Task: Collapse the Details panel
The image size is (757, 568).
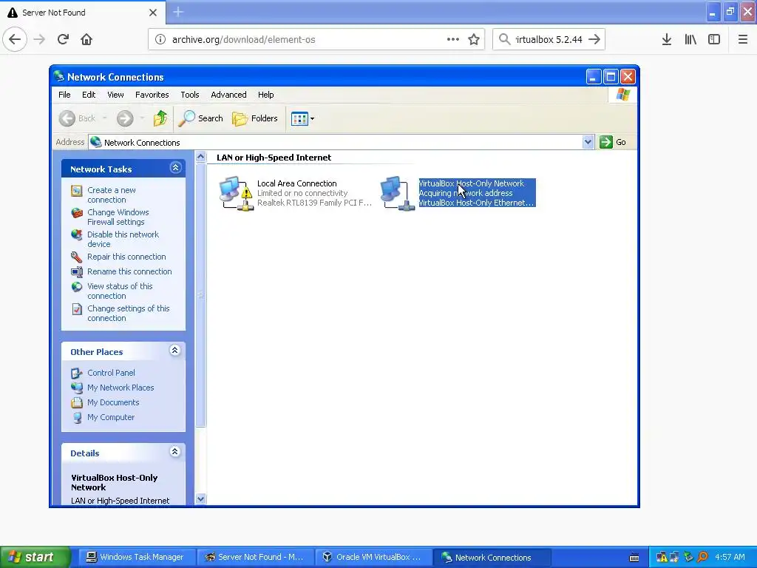Action: pos(175,452)
